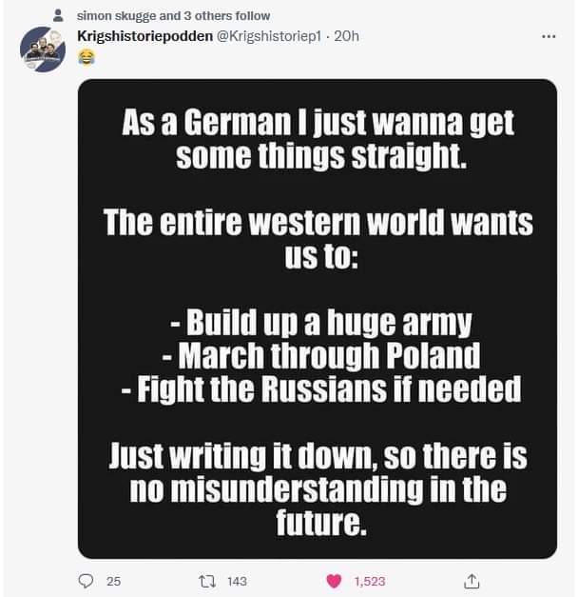Open the share menu icon
Screen dimensions: 578x597
[x=469, y=581]
